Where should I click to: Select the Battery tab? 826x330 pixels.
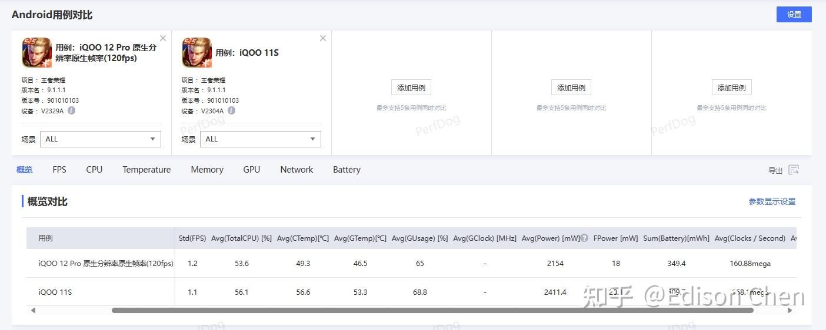pyautogui.click(x=347, y=170)
